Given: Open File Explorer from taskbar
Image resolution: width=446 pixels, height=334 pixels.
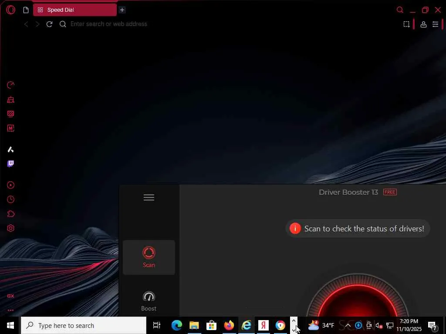Looking at the screenshot, I should (194, 325).
